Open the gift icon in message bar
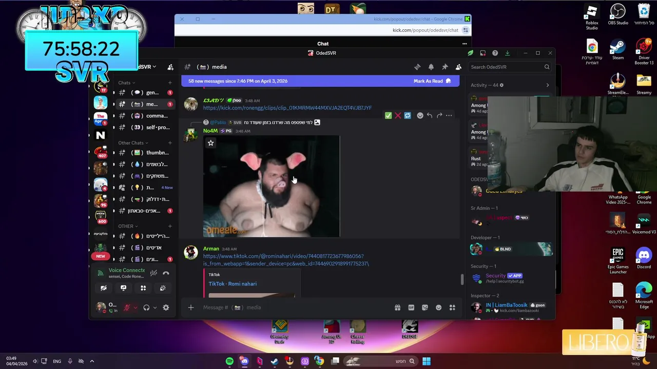Viewport: 657px width, 369px height. [397, 307]
